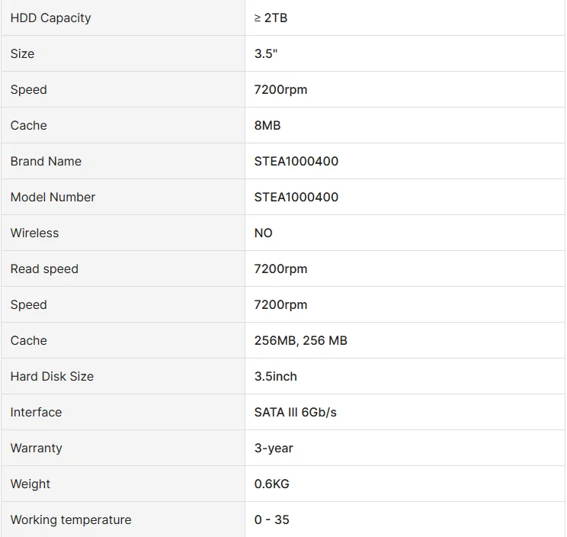This screenshot has width=567, height=537.
Task: Select the STEA1000400 model number value
Action: pyautogui.click(x=296, y=197)
